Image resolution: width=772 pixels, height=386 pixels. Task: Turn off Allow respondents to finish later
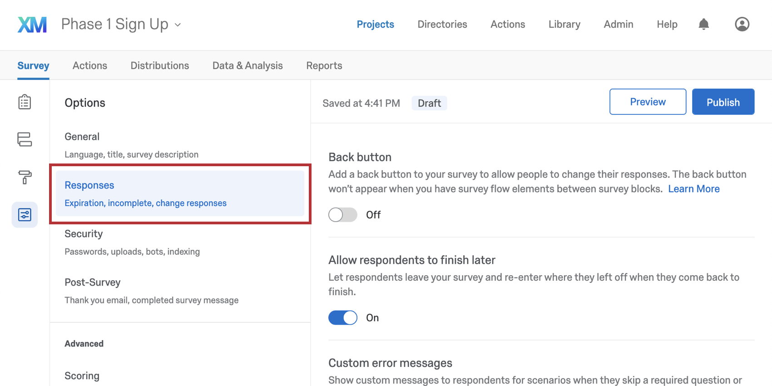coord(343,318)
